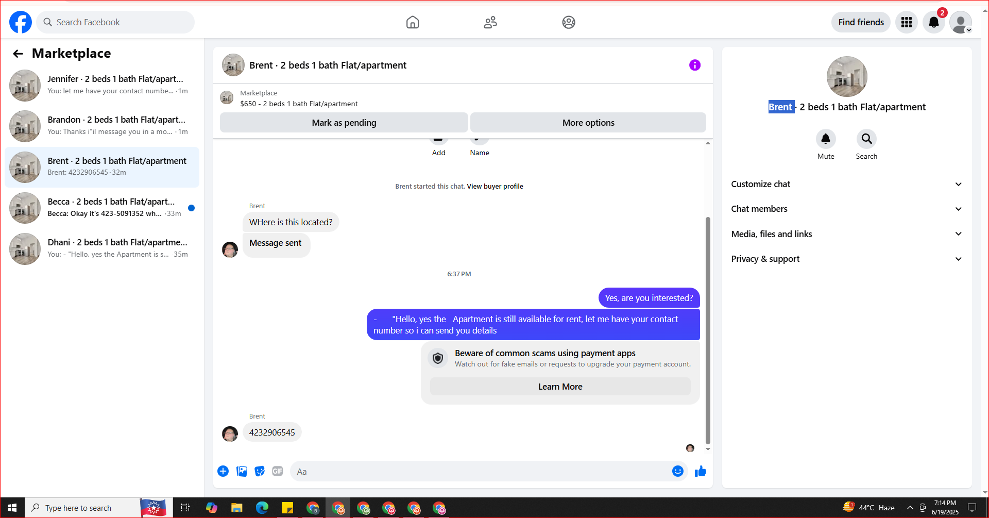Image resolution: width=989 pixels, height=518 pixels.
Task: Expand Media, files and links section
Action: tap(847, 234)
